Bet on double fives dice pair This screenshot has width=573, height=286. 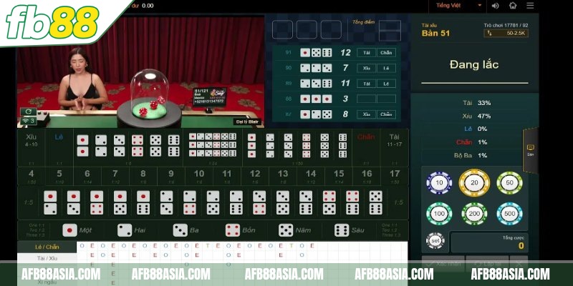[x=155, y=146]
